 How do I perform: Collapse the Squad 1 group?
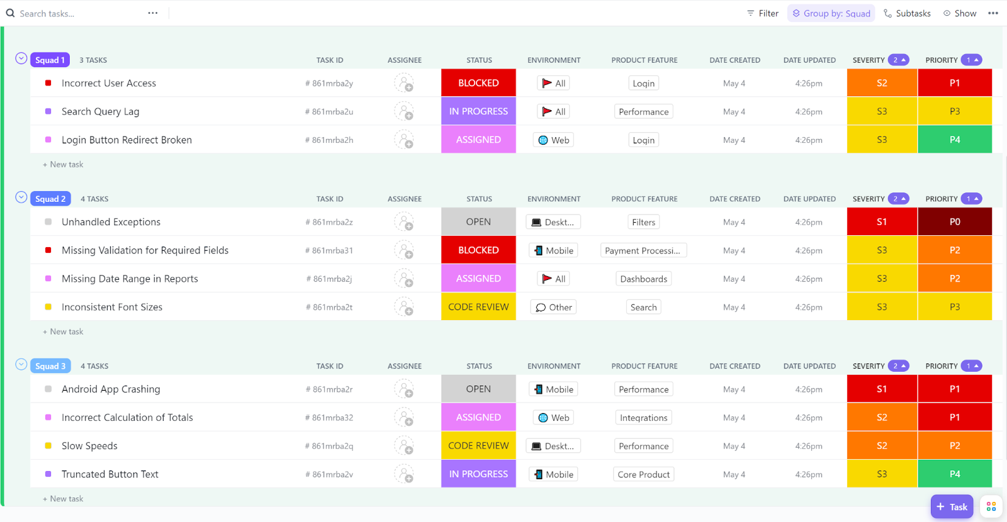(21, 58)
